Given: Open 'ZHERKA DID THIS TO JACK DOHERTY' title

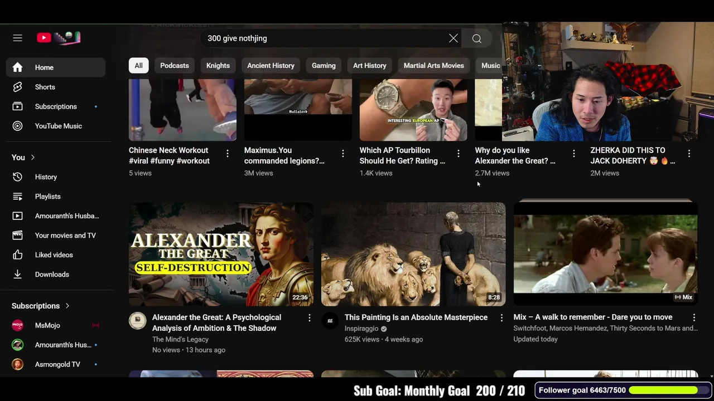Looking at the screenshot, I should pyautogui.click(x=633, y=155).
